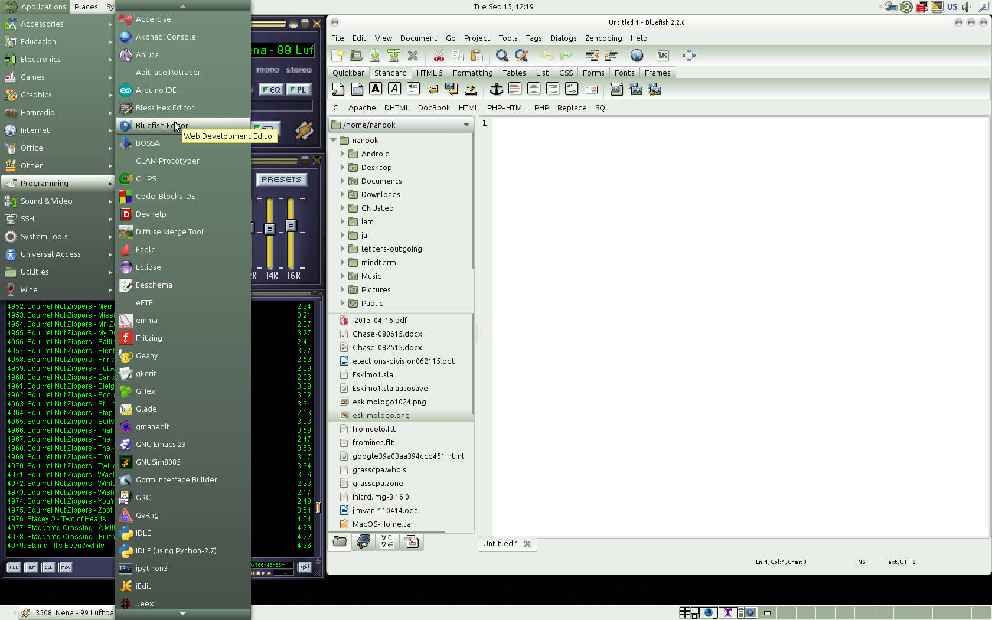This screenshot has width=992, height=620.
Task: Click into the empty editor text area
Action: [x=740, y=327]
